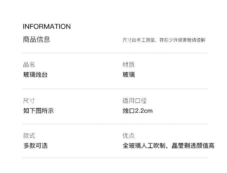Click the divider line below 多款可选
227x173 pixels.
[115, 158]
